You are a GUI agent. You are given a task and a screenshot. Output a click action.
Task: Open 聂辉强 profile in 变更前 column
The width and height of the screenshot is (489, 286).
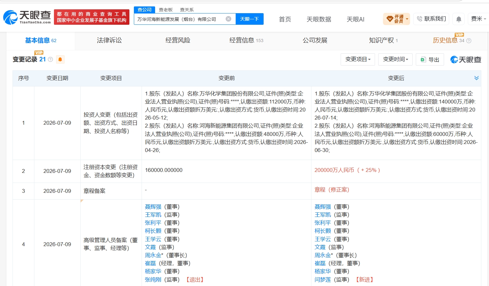pyautogui.click(x=153, y=207)
